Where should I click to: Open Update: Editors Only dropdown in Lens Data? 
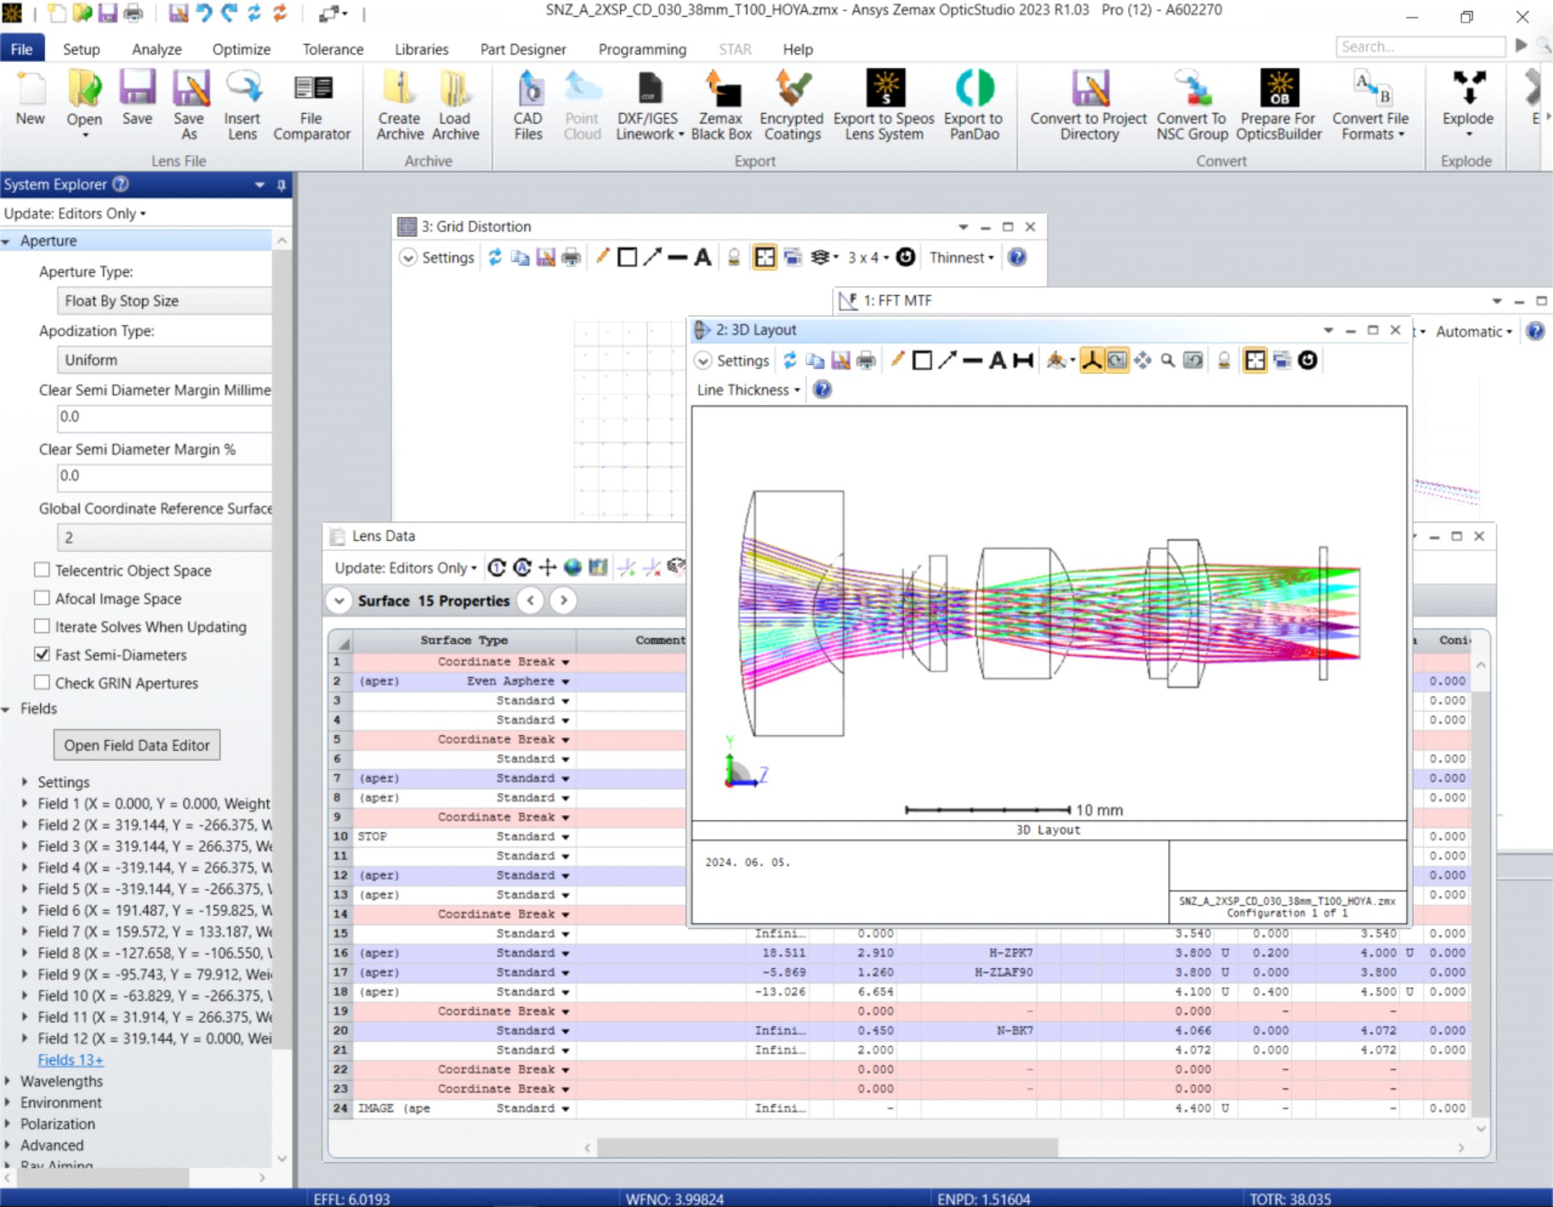405,568
